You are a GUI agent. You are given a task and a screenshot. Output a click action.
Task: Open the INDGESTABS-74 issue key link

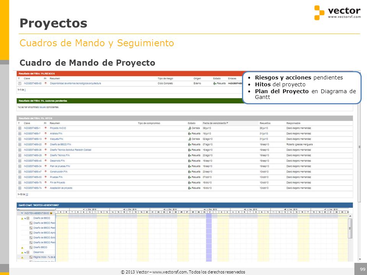pos(32,188)
